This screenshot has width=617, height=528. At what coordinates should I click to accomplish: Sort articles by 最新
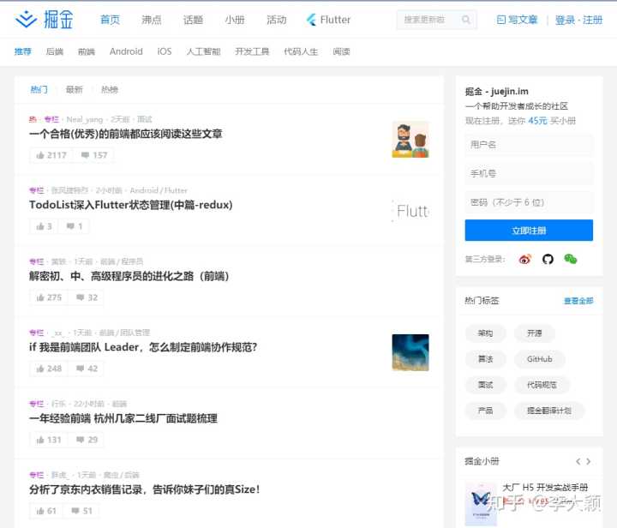(x=74, y=90)
